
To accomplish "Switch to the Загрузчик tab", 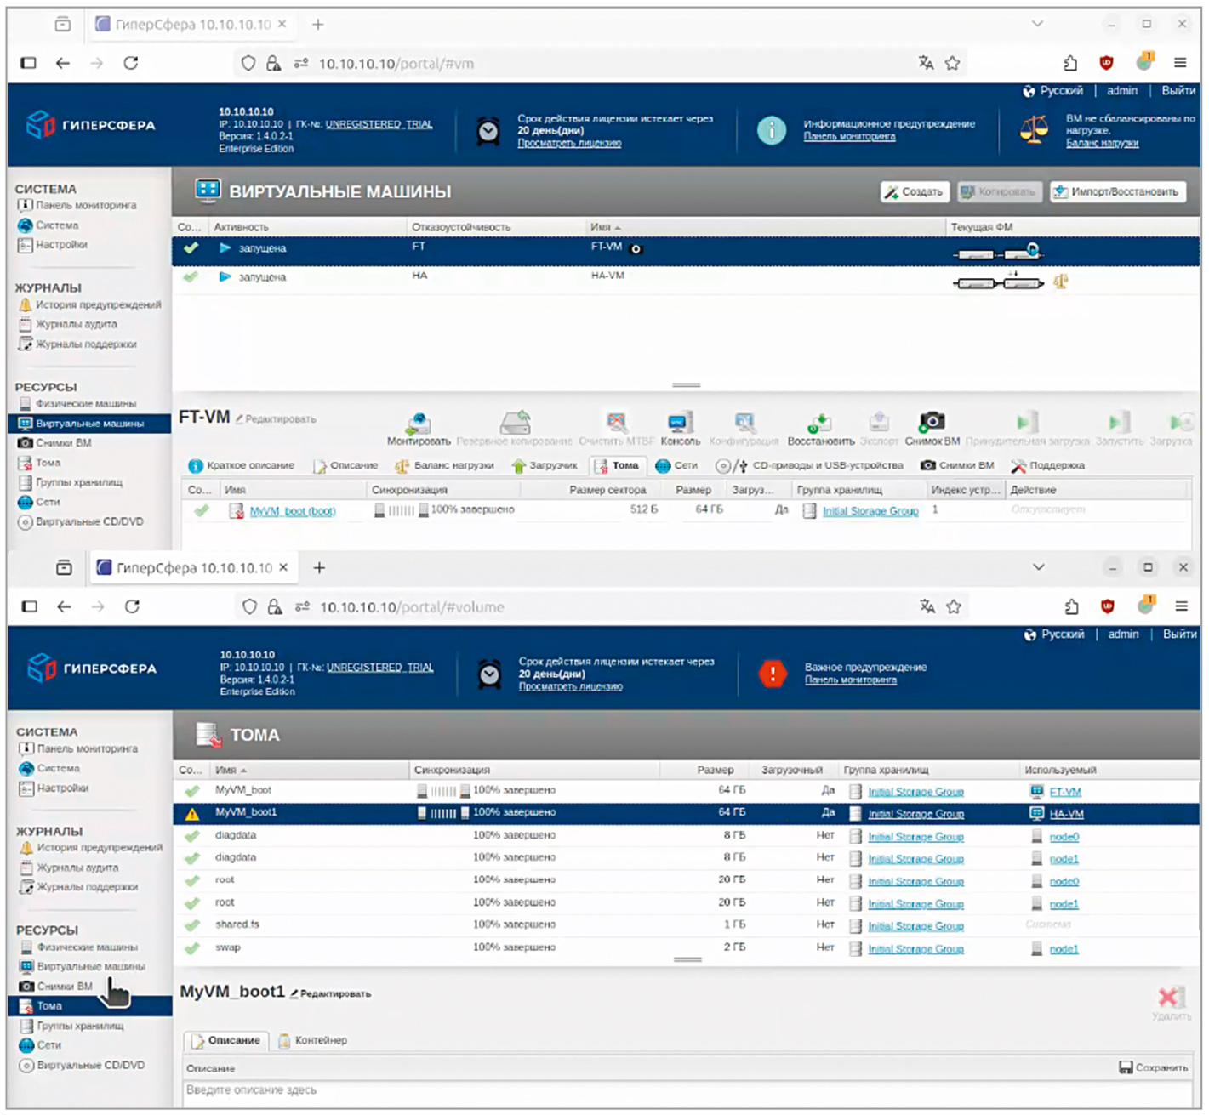I will pyautogui.click(x=545, y=466).
